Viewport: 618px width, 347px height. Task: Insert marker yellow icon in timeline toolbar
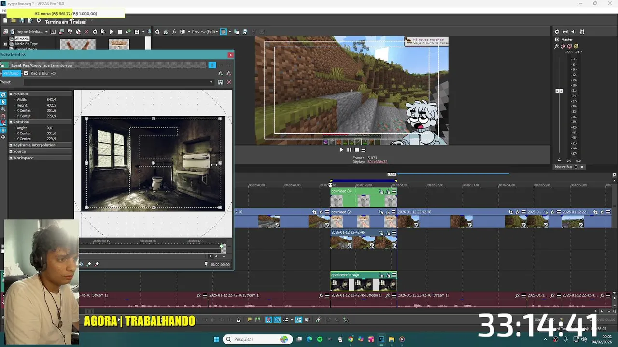point(249,320)
